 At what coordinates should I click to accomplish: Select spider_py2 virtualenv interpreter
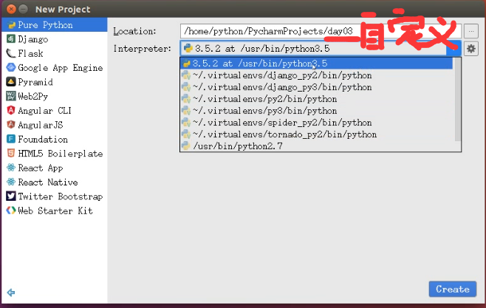pyautogui.click(x=316, y=123)
